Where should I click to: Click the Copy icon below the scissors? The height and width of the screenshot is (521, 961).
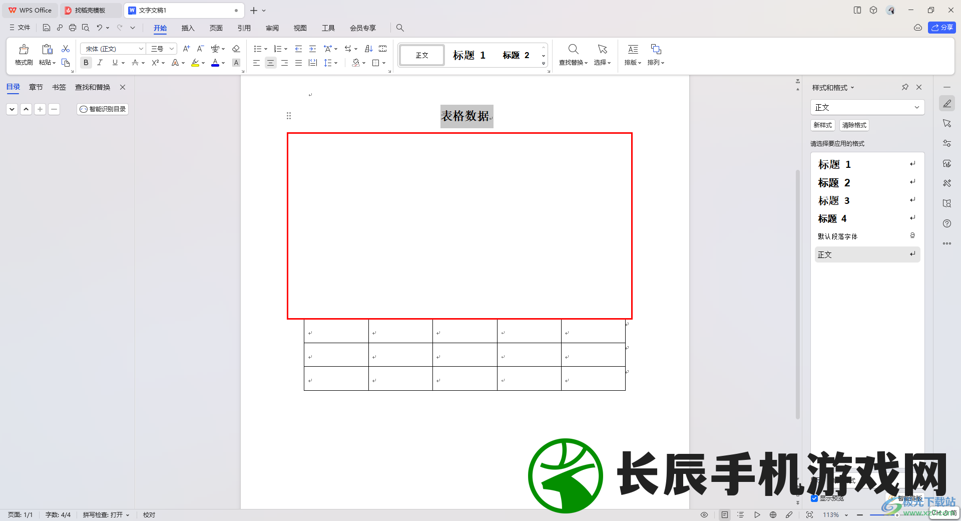(66, 63)
